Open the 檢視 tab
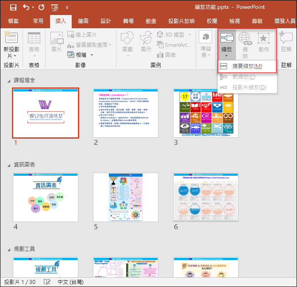The image size is (297, 287). click(235, 21)
